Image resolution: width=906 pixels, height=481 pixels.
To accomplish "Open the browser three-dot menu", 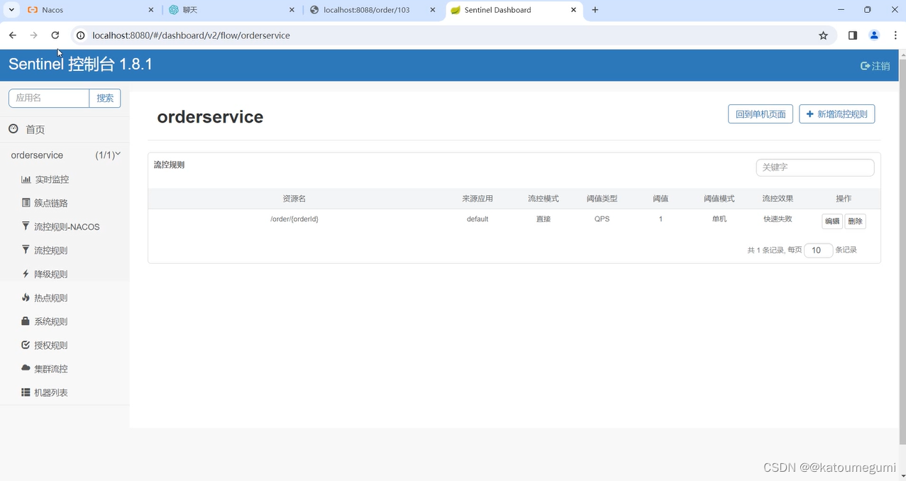I will 896,35.
